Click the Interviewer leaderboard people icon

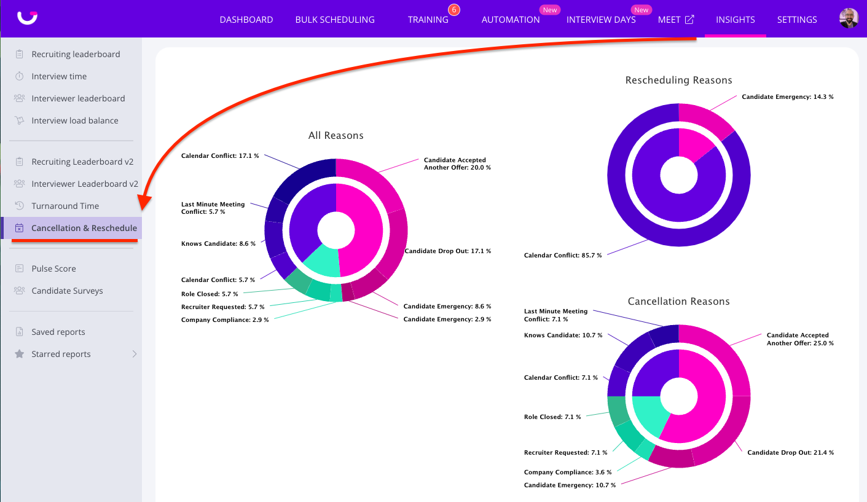pos(20,98)
